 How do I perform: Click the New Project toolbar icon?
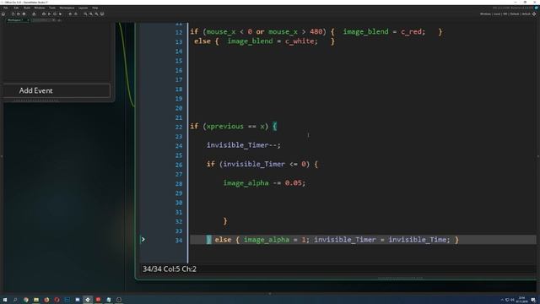(13, 14)
